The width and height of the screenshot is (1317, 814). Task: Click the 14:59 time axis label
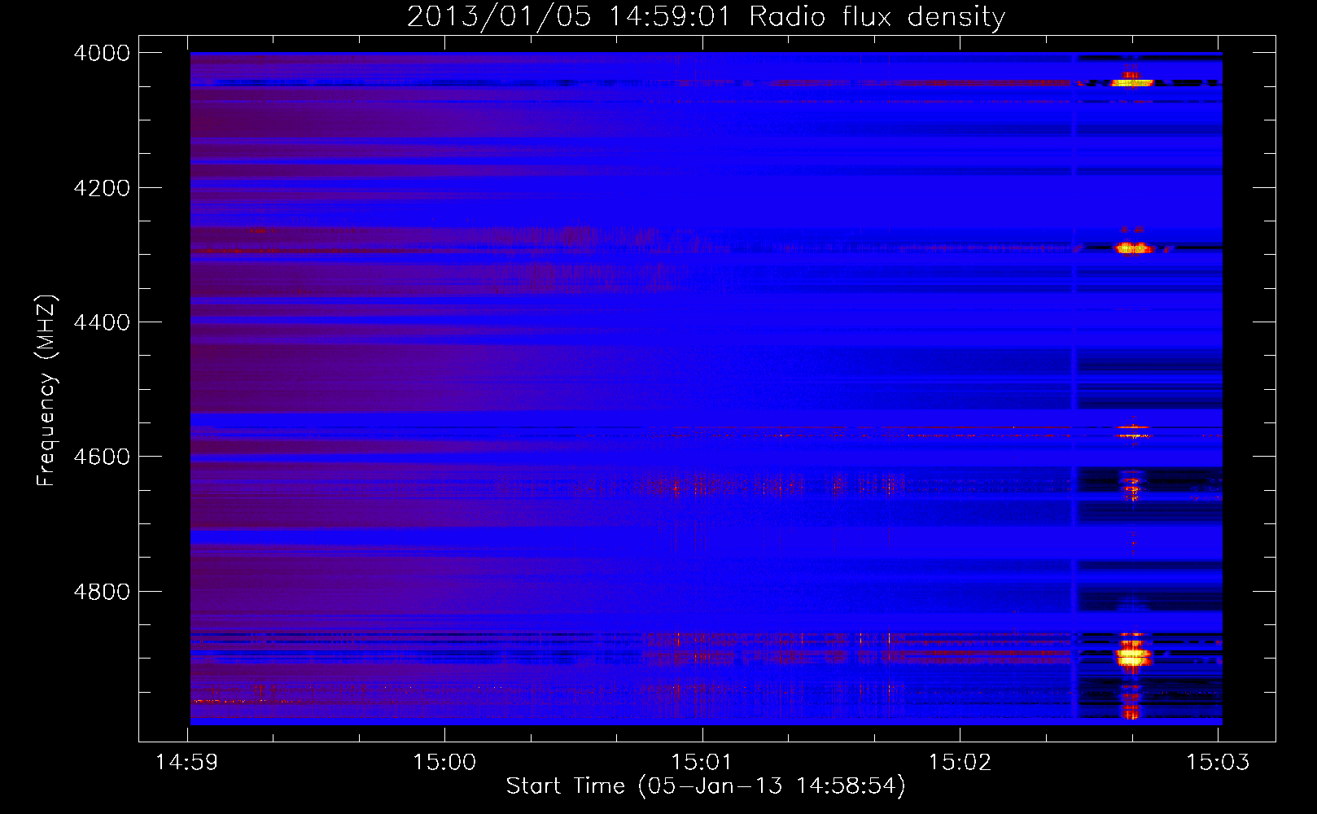187,763
